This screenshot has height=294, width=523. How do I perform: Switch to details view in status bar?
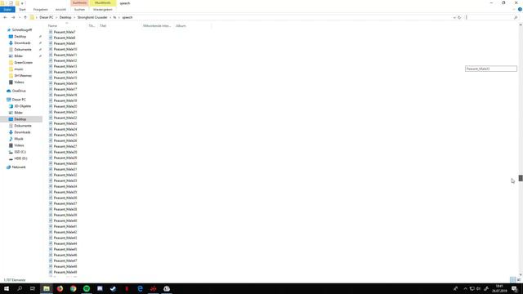[x=512, y=279]
